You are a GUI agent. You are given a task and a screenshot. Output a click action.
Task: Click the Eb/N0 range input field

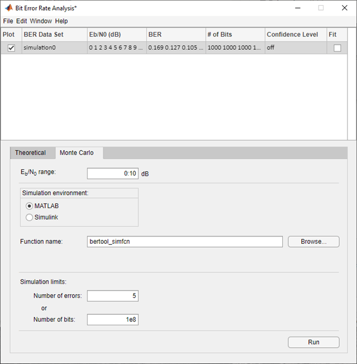pos(113,173)
